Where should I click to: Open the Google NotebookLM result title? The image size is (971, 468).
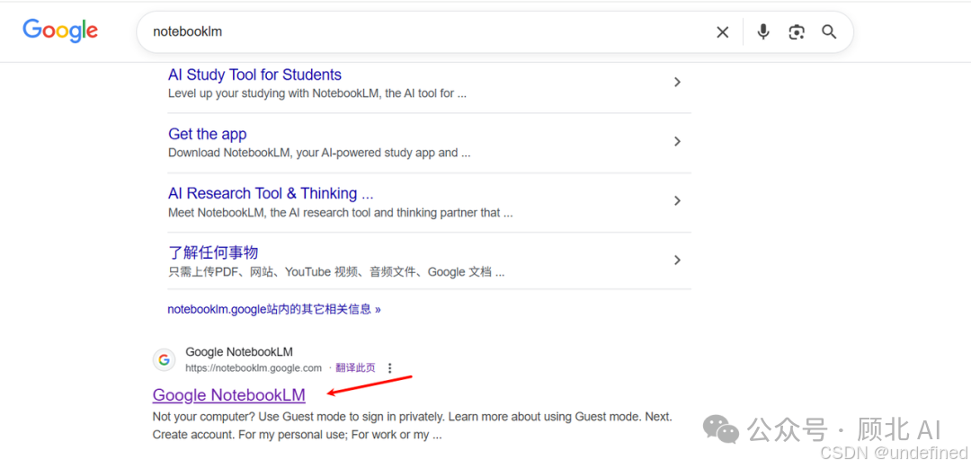click(229, 395)
